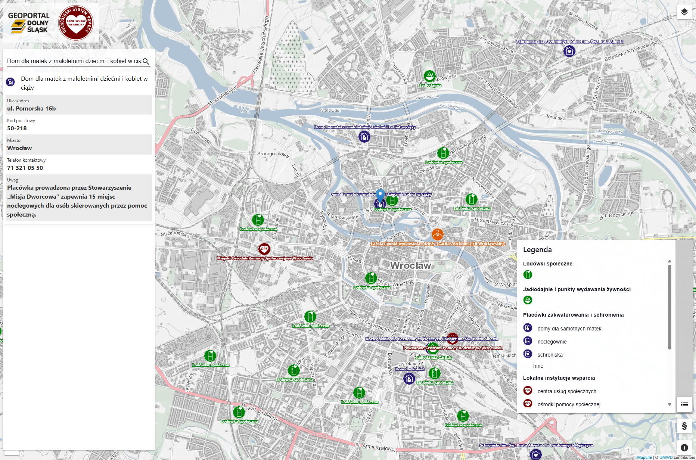
Task: Open the legal paragraph sign button
Action: point(684,426)
